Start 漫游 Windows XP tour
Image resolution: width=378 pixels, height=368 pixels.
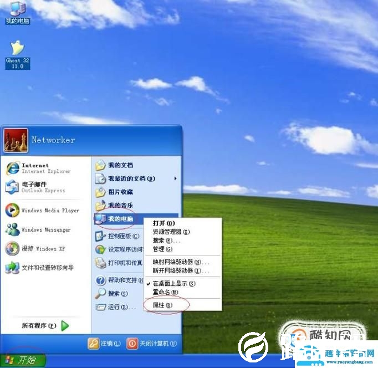point(35,248)
